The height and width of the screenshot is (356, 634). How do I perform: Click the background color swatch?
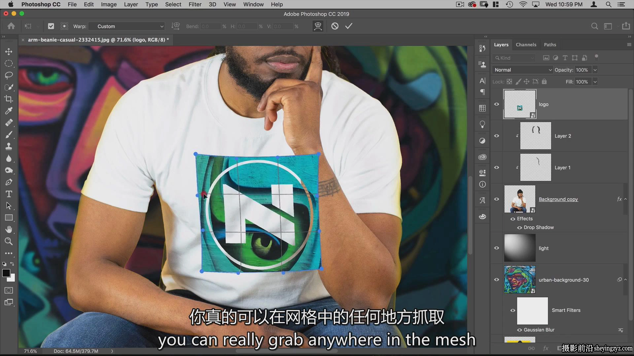point(13,279)
